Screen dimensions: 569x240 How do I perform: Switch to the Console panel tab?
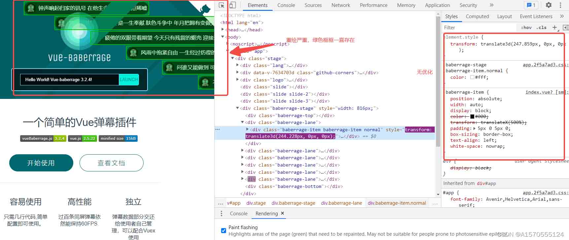click(x=286, y=5)
